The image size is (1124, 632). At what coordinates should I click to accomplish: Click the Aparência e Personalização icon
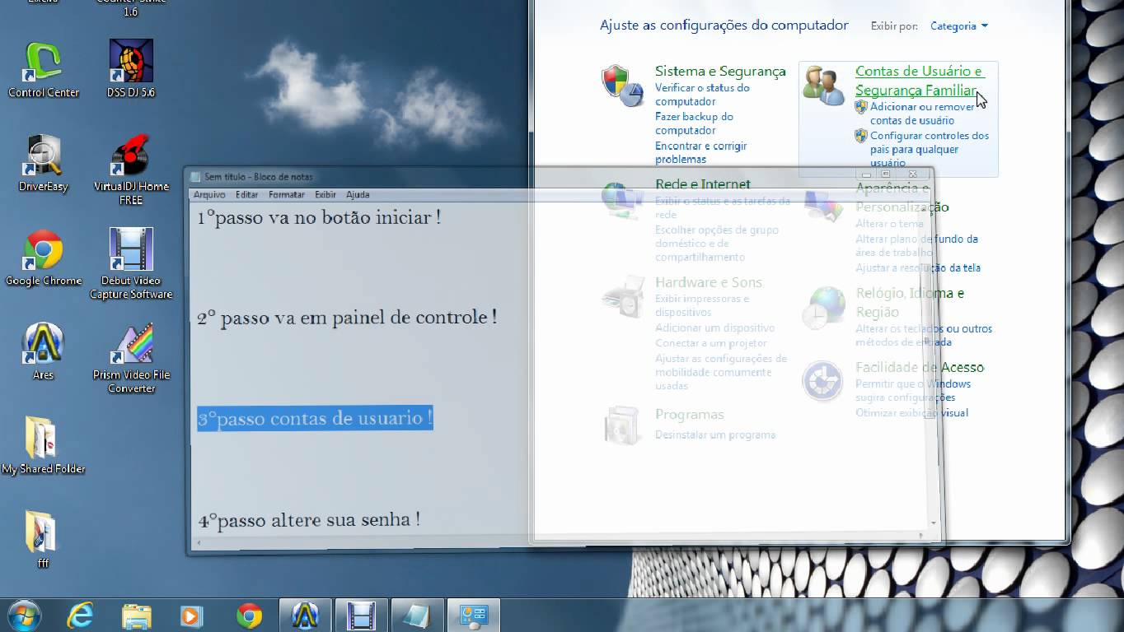pyautogui.click(x=824, y=205)
